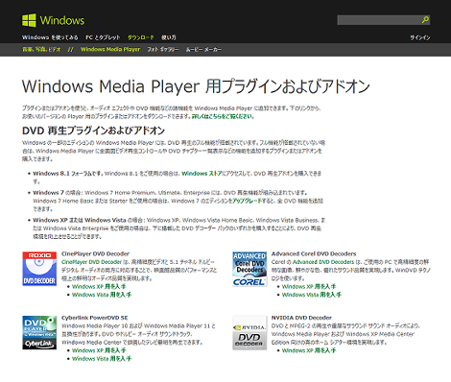Get Corel decoders for Windows Vista
Screen dimensions: 451x382
(312, 295)
